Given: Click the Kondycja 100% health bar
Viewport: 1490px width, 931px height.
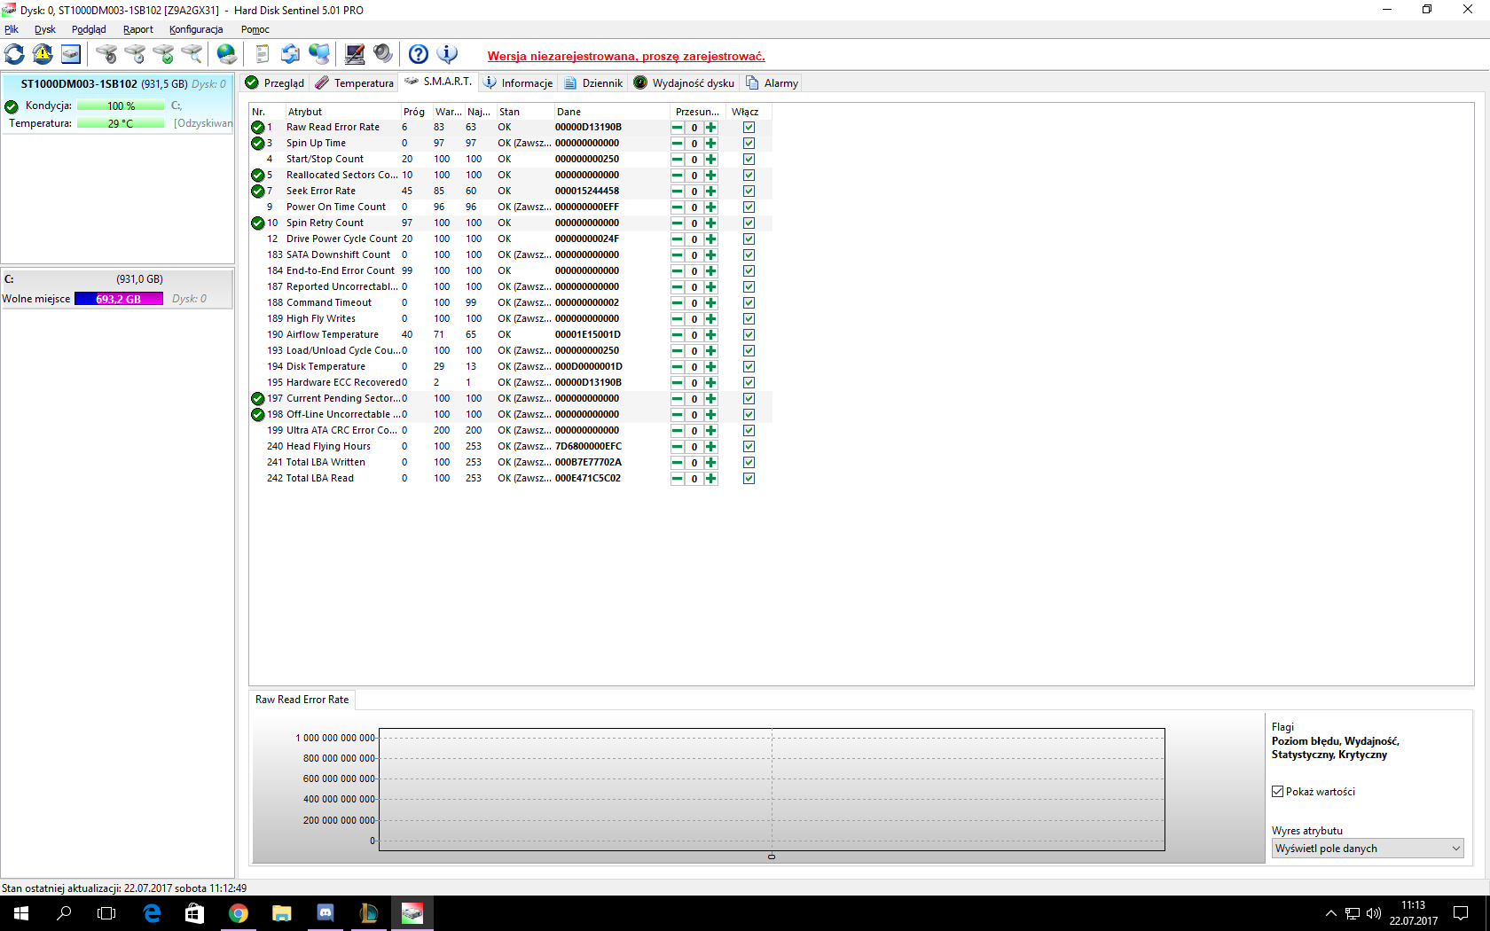Looking at the screenshot, I should (121, 106).
